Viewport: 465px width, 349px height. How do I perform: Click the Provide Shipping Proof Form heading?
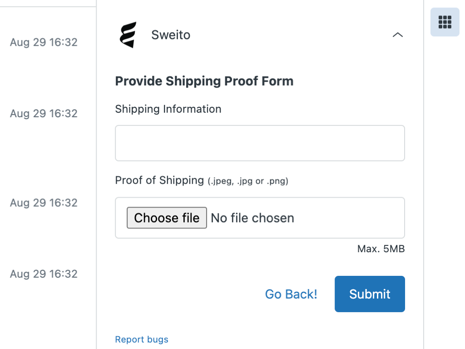point(204,81)
